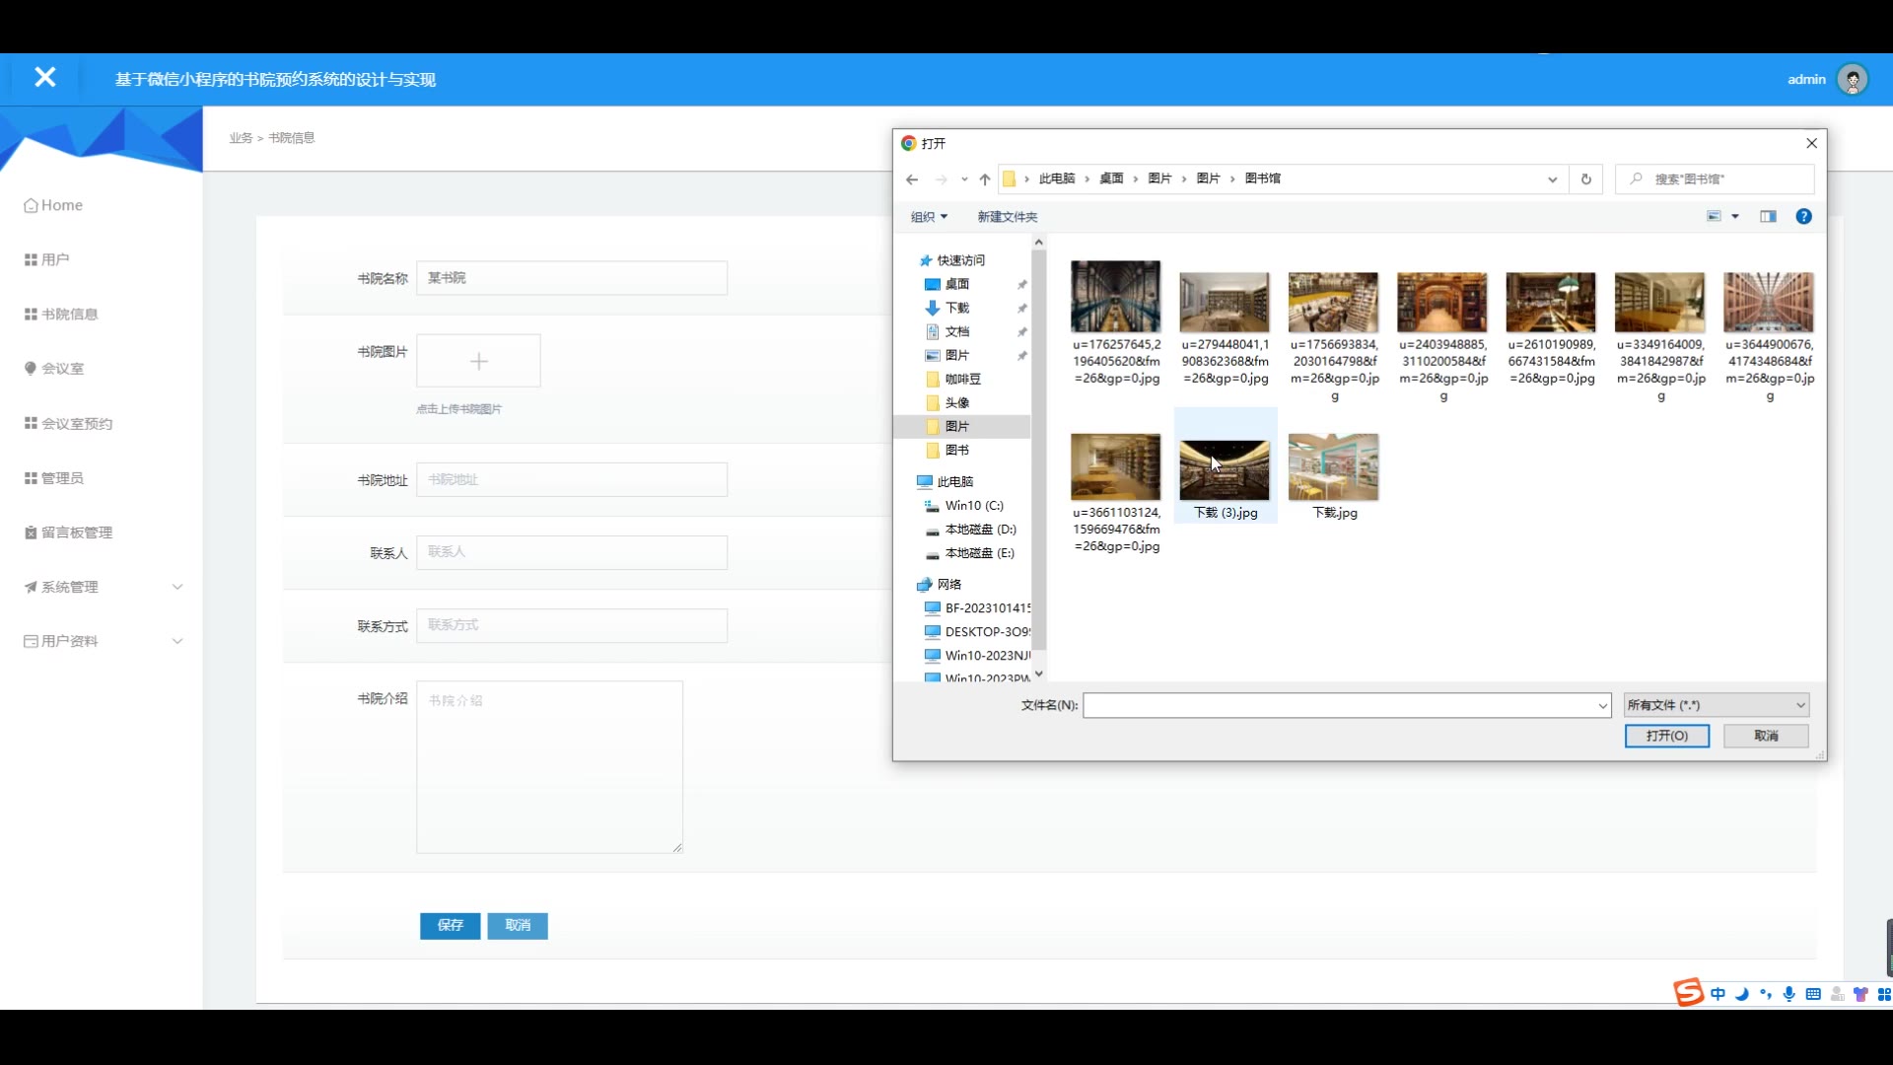Select 本地磁盘 (D:) in navigation tree

pyautogui.click(x=979, y=530)
